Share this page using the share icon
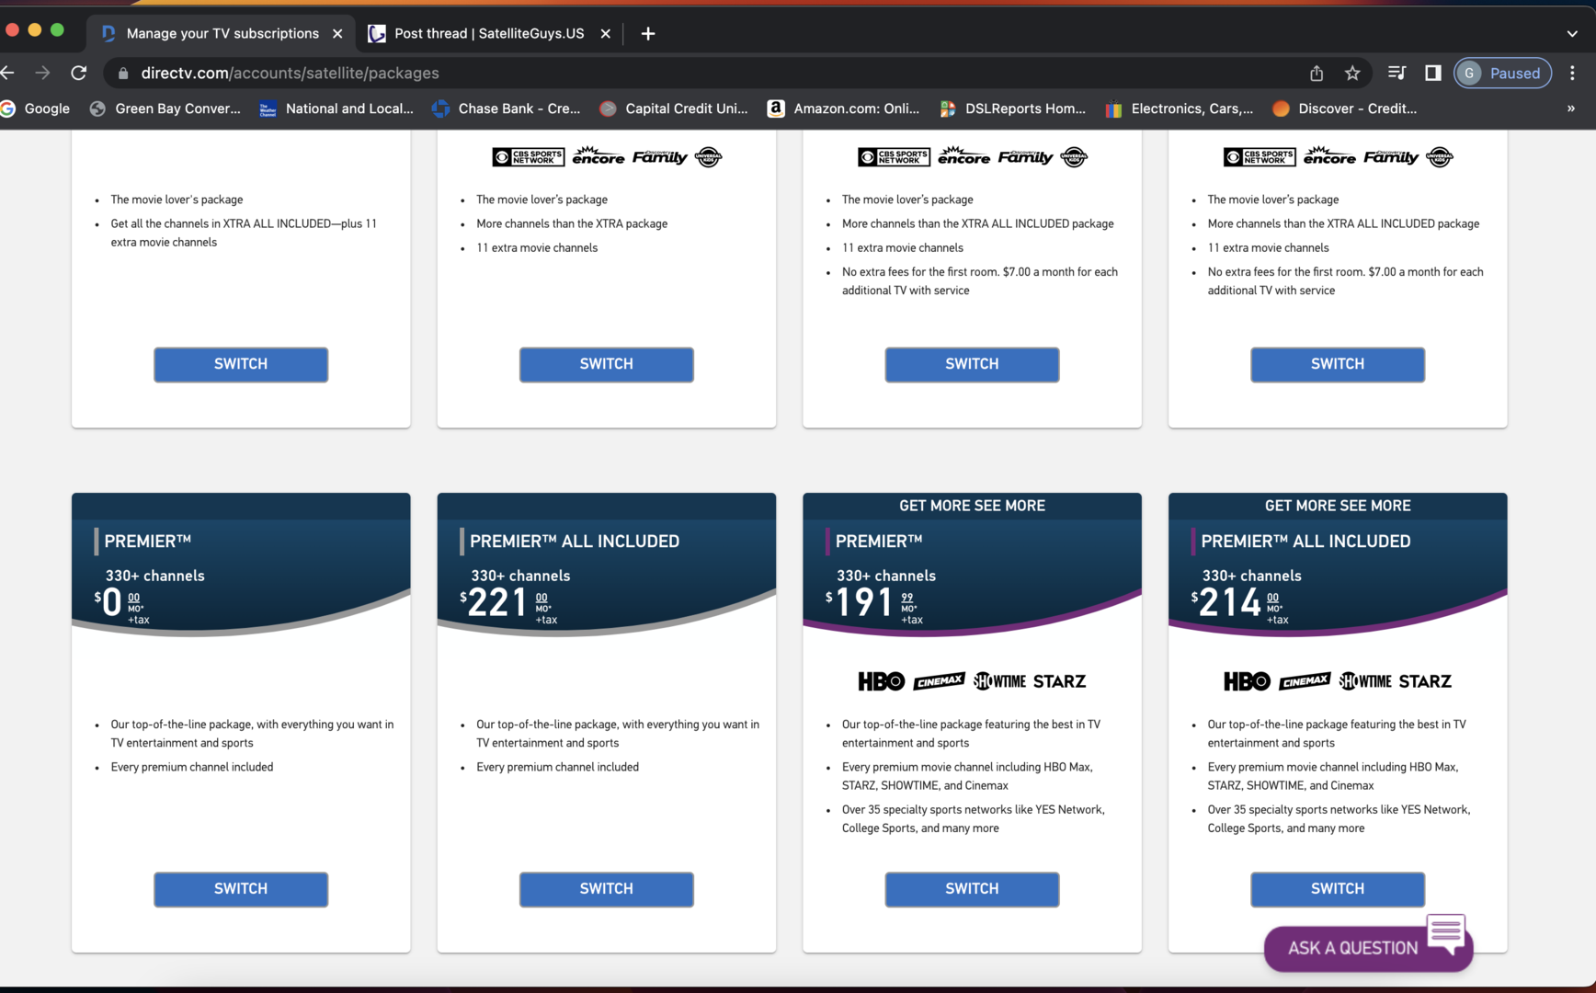 coord(1317,73)
